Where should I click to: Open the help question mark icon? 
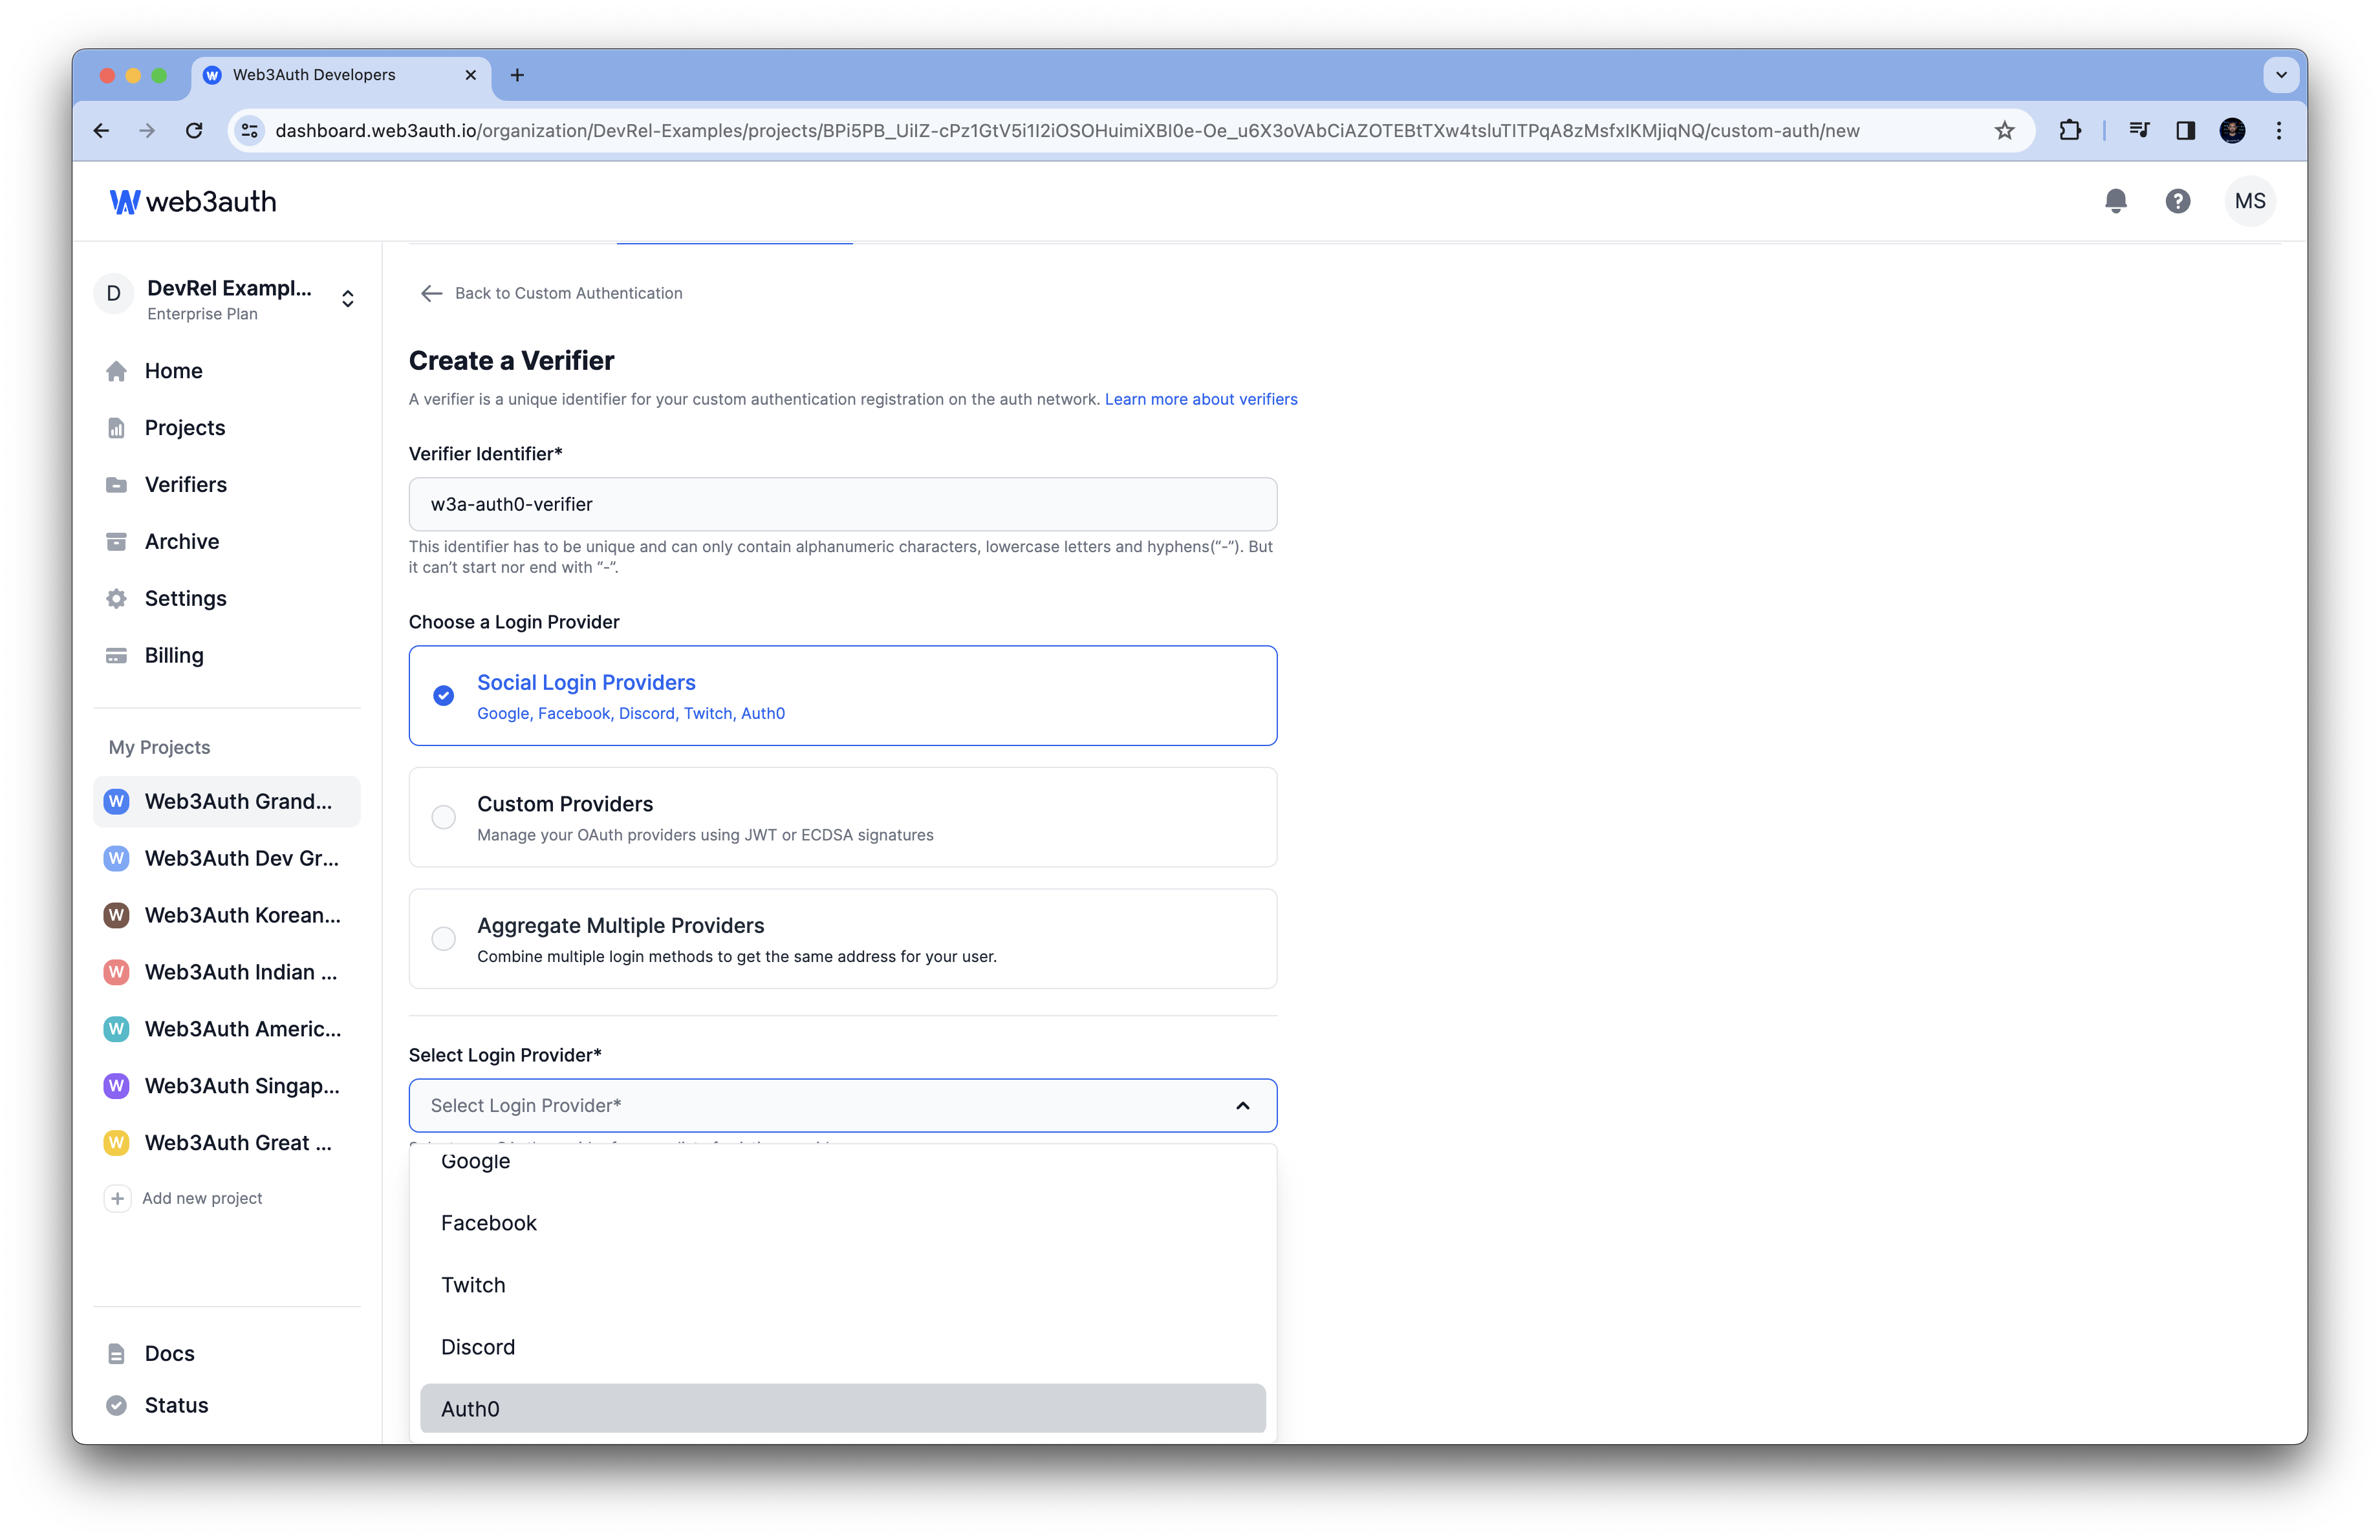(2177, 201)
